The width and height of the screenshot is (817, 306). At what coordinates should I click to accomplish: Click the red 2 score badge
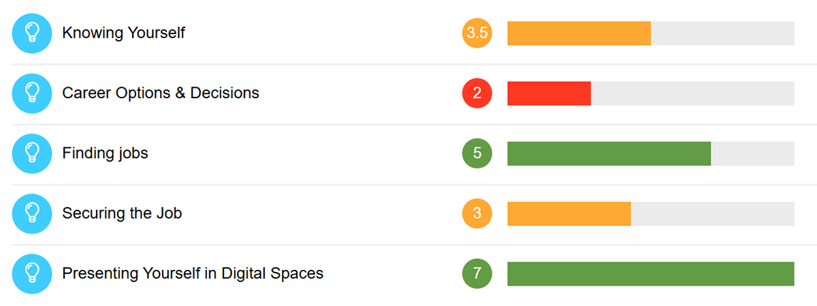[x=477, y=93]
